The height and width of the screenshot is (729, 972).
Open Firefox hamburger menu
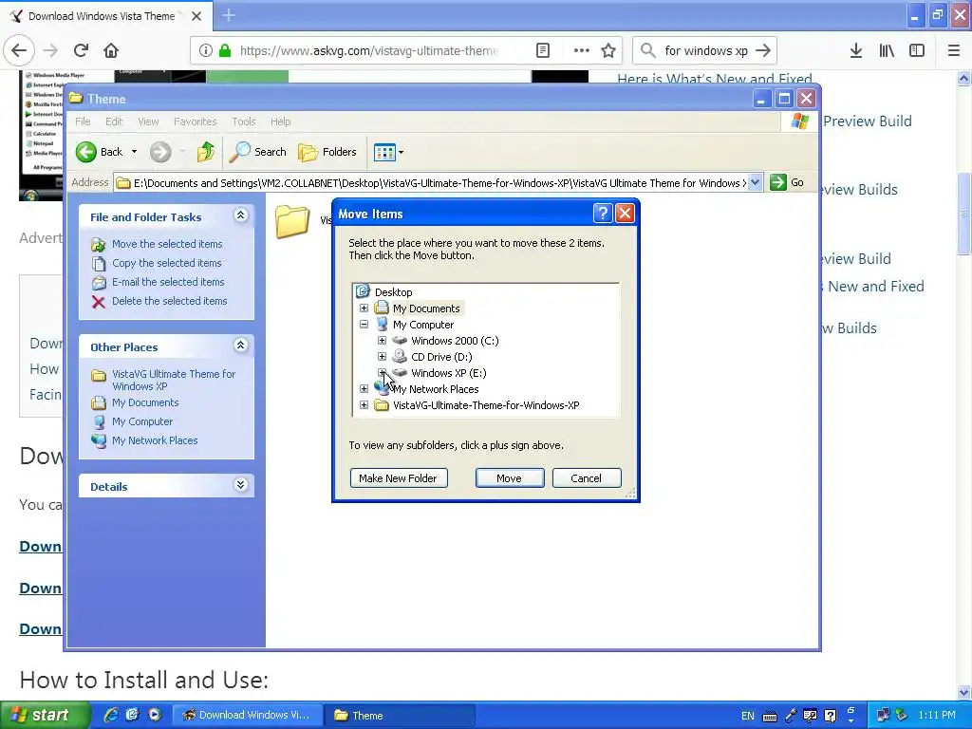(x=953, y=51)
